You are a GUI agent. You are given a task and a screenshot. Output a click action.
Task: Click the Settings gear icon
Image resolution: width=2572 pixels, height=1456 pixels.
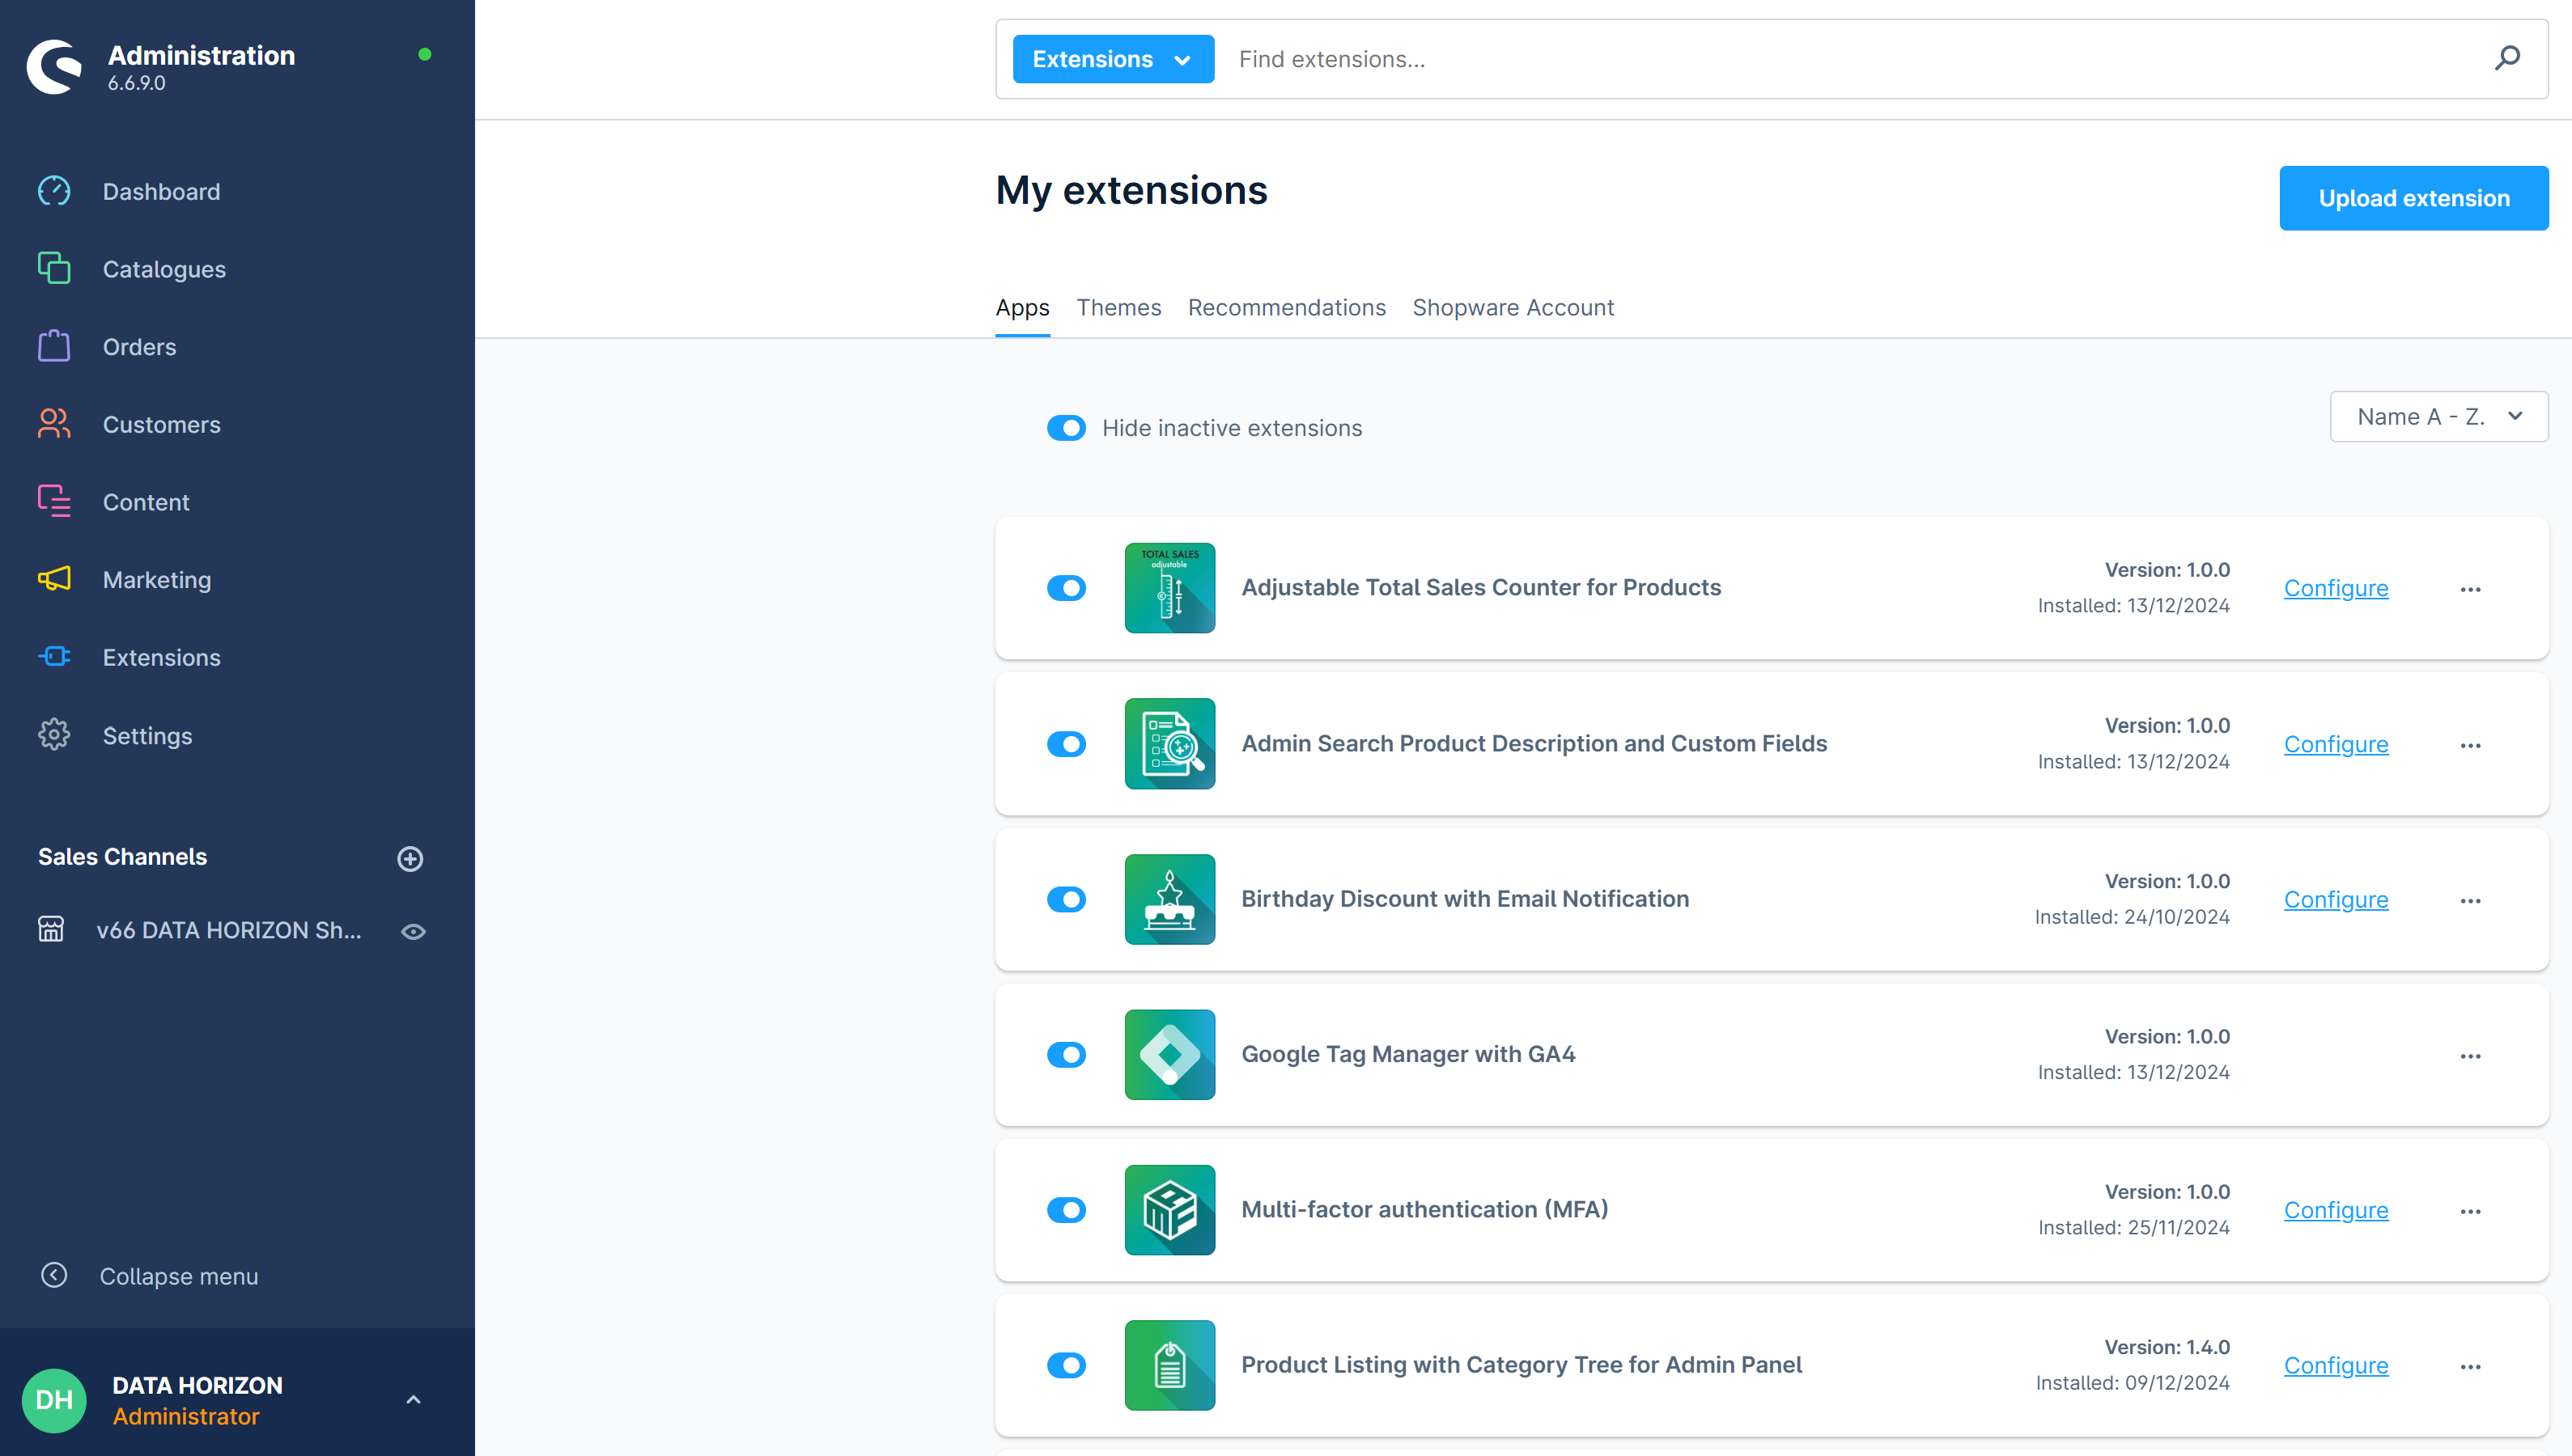coord(54,735)
